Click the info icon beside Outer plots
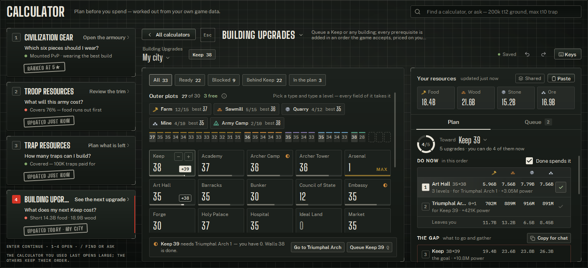 click(224, 96)
